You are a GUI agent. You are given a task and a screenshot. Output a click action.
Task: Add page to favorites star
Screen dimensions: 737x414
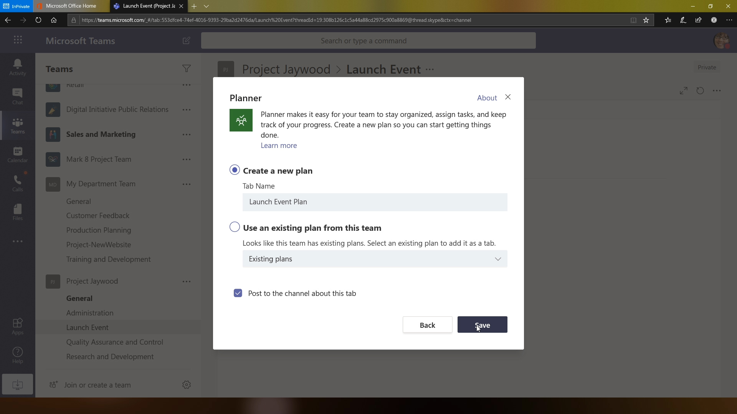tap(646, 20)
